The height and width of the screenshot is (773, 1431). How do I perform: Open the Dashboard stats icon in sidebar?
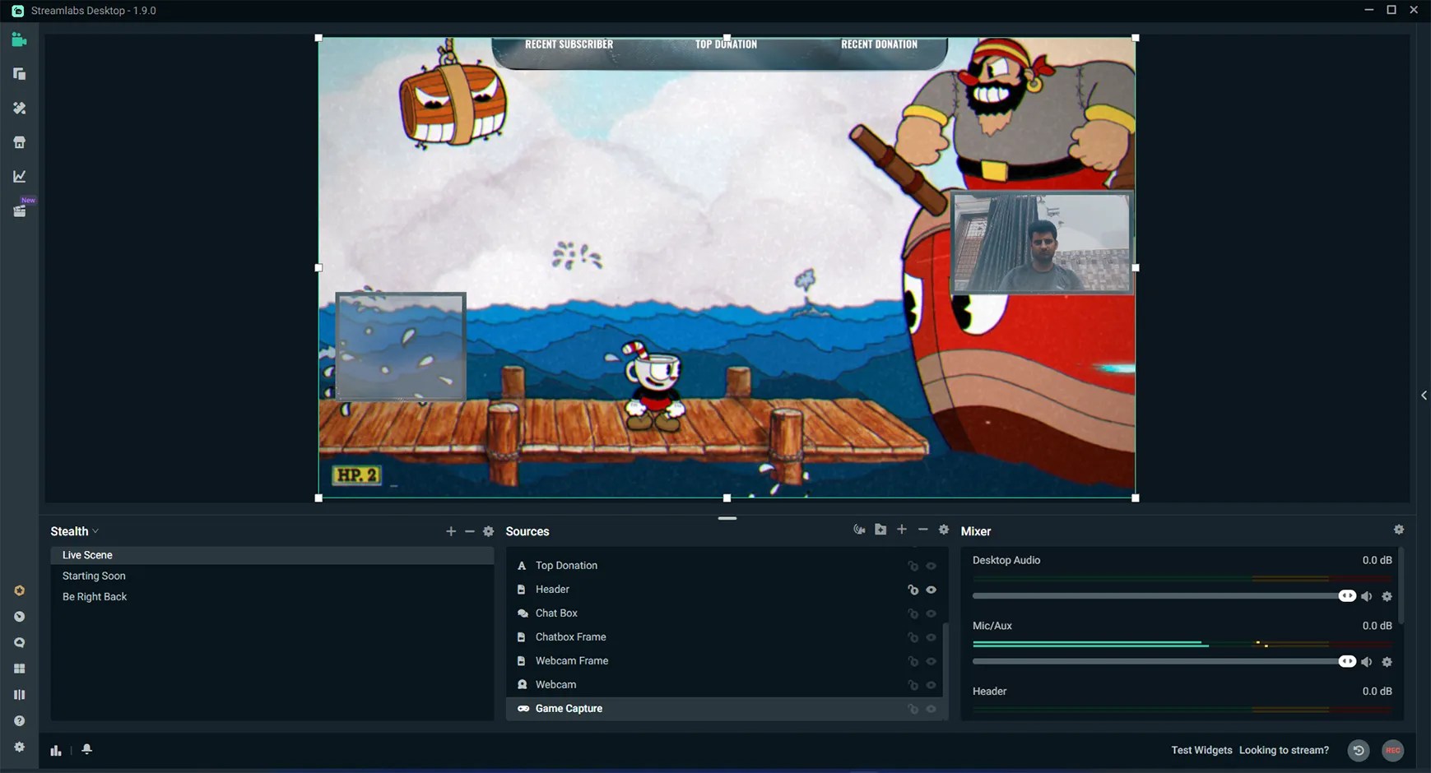[x=20, y=175]
